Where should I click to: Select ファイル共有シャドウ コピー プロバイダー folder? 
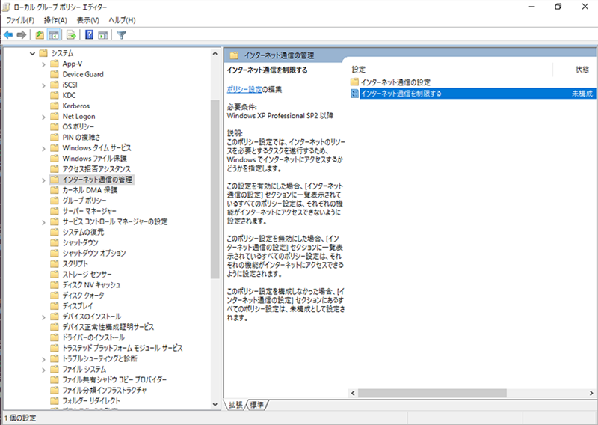tap(114, 379)
